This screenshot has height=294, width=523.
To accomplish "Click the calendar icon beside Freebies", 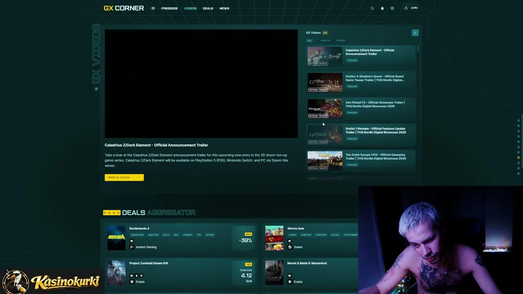I will (153, 8).
